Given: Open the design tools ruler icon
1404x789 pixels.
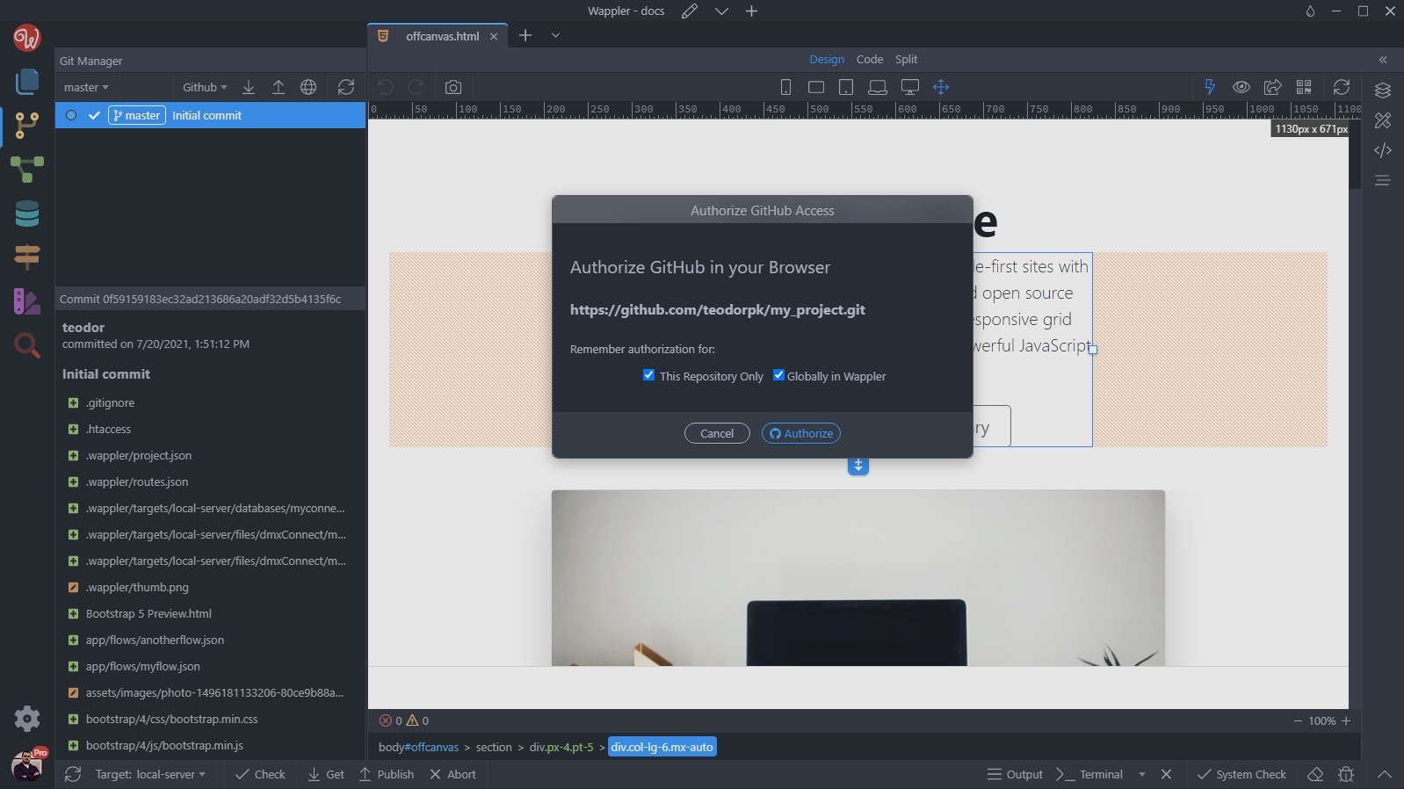Looking at the screenshot, I should click(x=1383, y=120).
